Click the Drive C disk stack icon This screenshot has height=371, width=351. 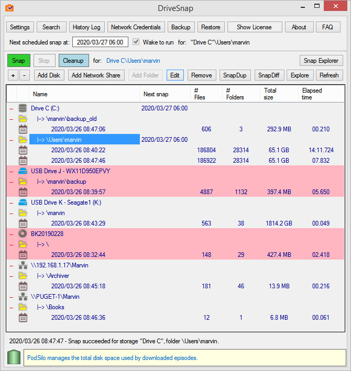pos(23,108)
